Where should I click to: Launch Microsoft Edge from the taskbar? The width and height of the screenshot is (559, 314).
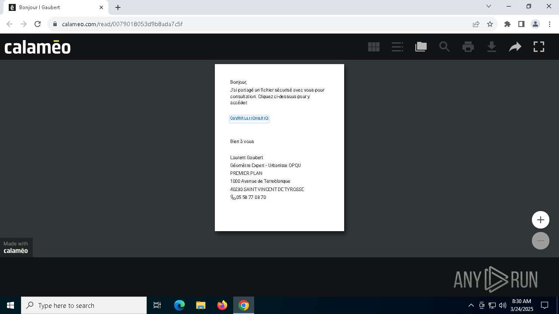[x=179, y=305]
